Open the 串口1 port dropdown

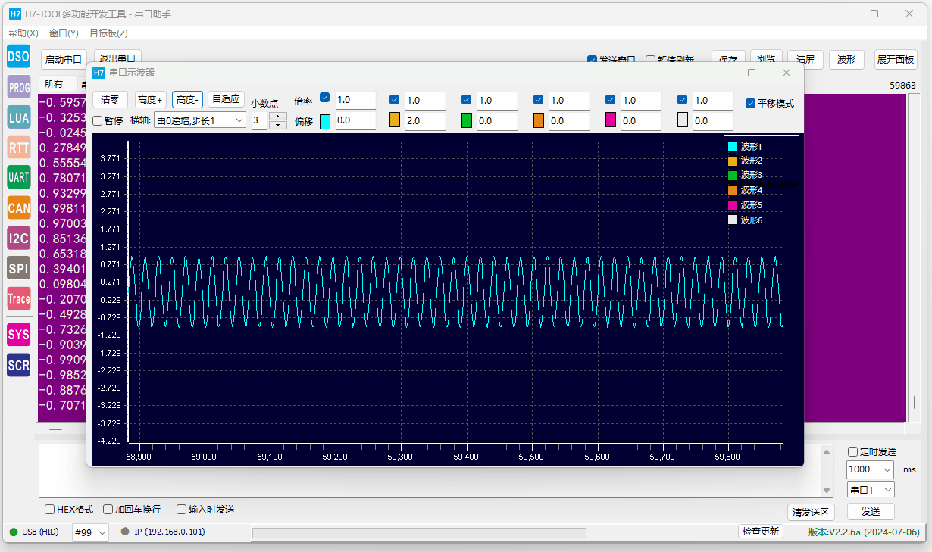coord(870,490)
